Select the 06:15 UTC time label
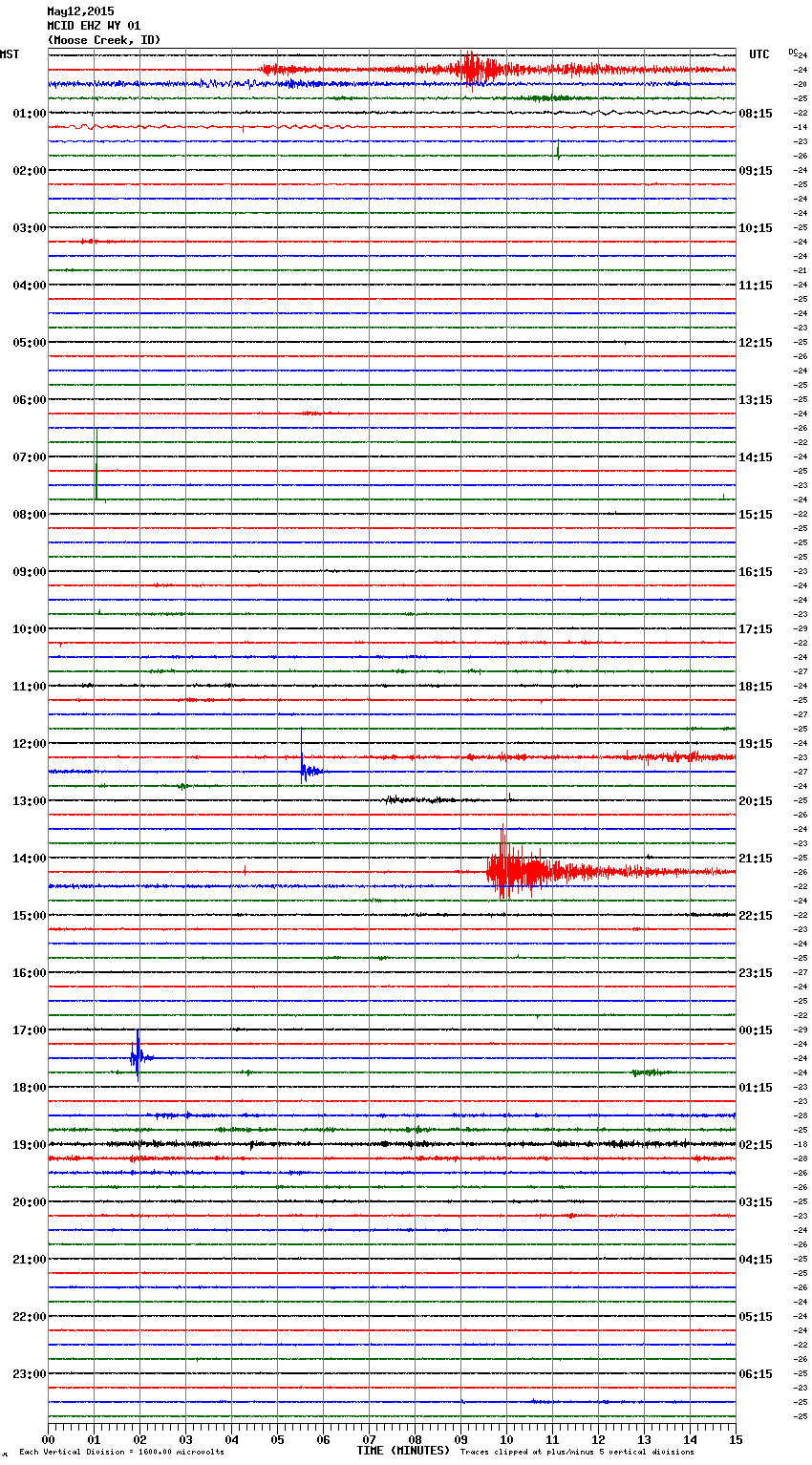The image size is (812, 1465). tap(756, 1374)
